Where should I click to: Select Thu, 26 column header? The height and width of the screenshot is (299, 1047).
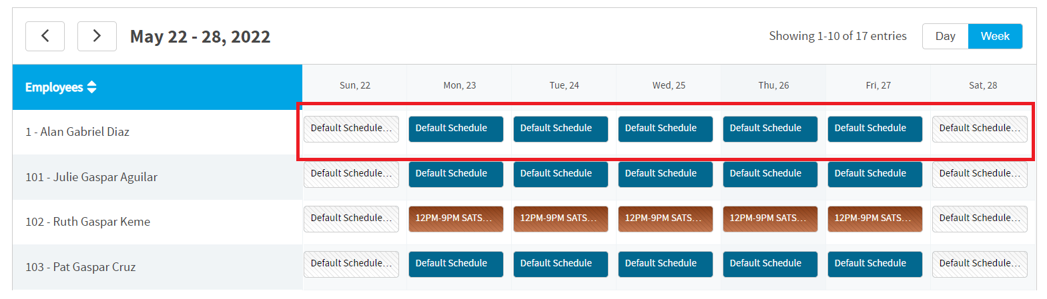[773, 85]
